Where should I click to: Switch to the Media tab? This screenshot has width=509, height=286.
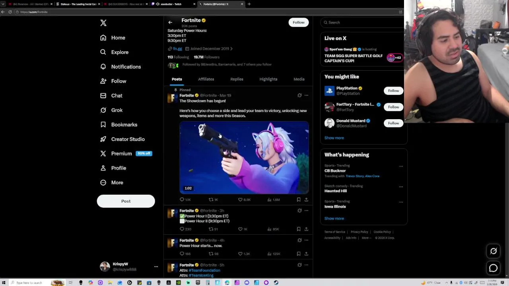[299, 79]
